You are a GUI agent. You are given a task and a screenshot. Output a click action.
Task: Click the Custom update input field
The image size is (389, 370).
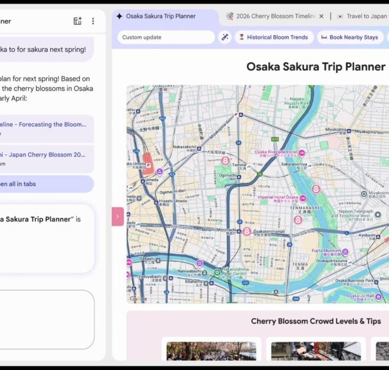(x=166, y=38)
